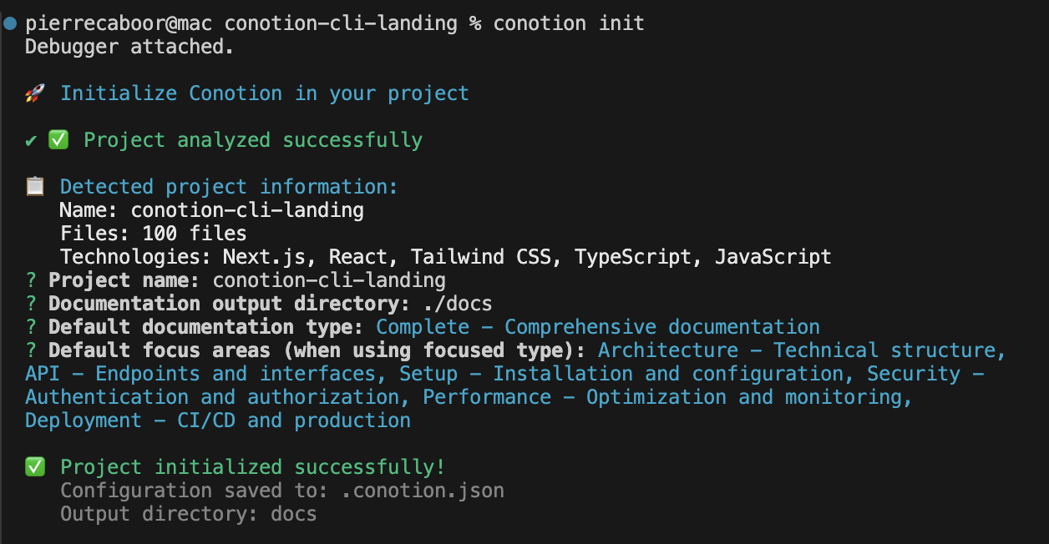This screenshot has width=1049, height=544.
Task: Click the rocket emoji beside Initialize Conotion
Action: (x=34, y=93)
